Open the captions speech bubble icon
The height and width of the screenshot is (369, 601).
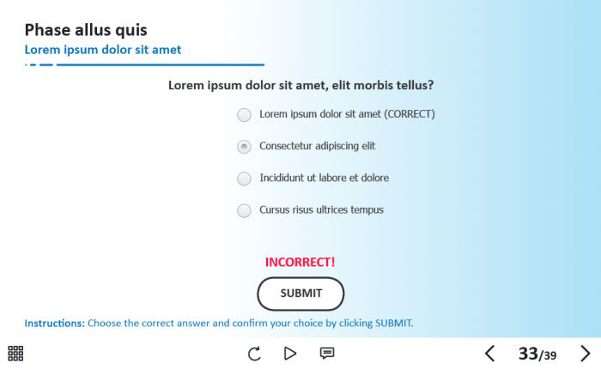(x=327, y=353)
